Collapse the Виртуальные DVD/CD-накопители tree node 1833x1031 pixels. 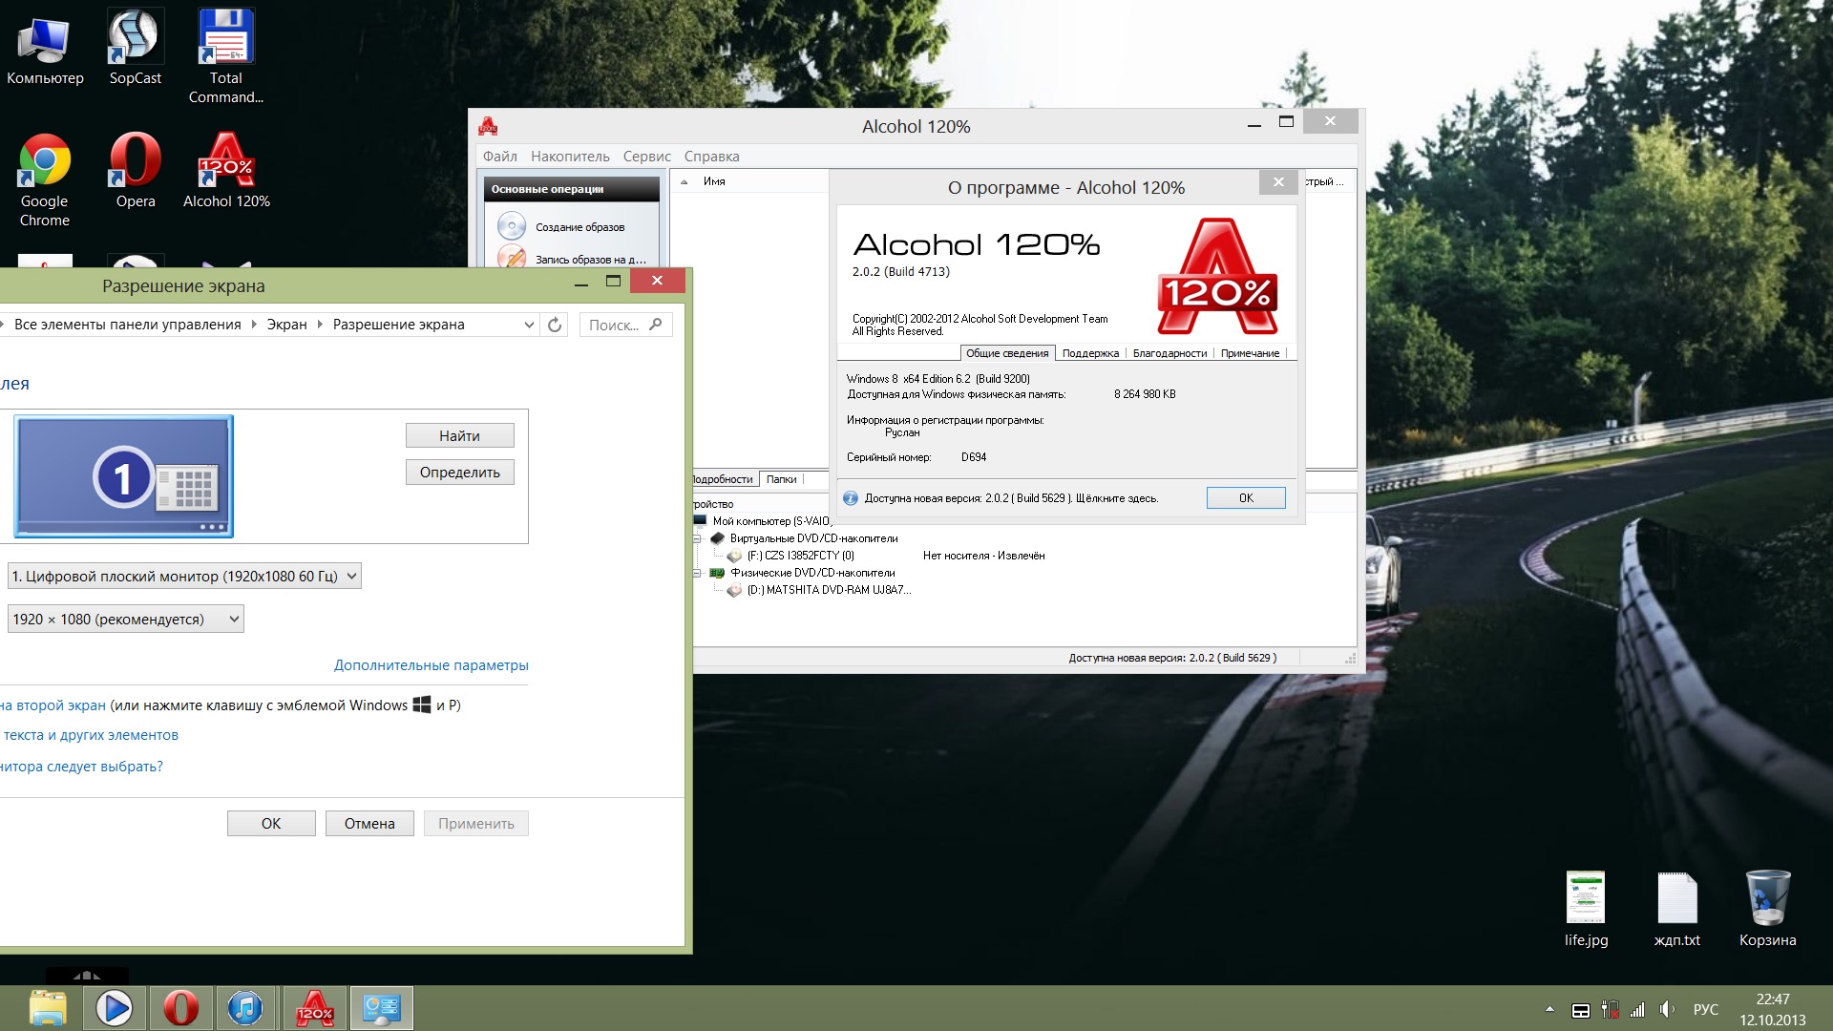pyautogui.click(x=698, y=538)
